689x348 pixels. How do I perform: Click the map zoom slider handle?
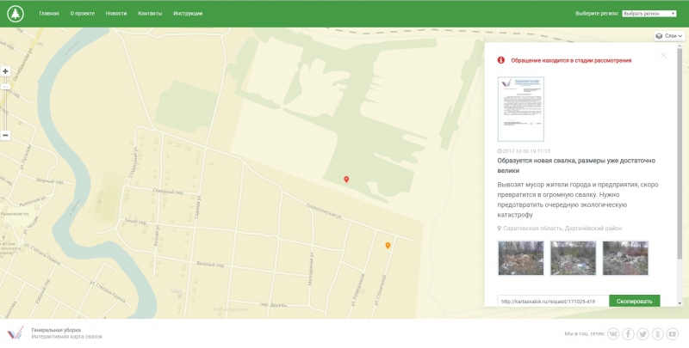(x=5, y=87)
